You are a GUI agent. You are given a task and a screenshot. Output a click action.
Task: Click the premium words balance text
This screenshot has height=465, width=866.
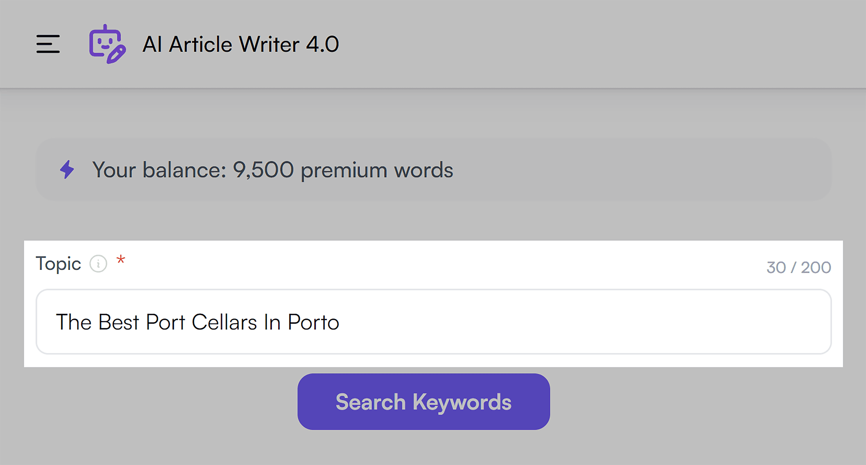point(273,170)
